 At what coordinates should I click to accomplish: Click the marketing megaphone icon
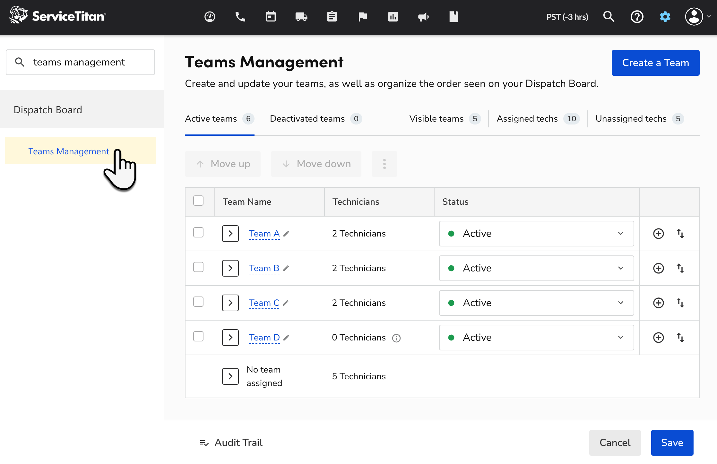point(423,17)
